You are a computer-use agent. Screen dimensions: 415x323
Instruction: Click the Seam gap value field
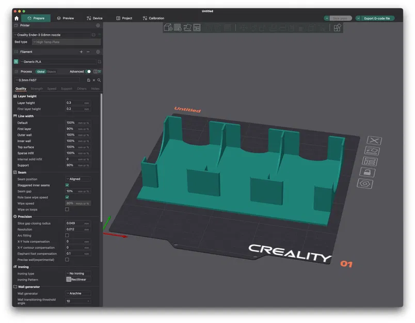coord(78,191)
